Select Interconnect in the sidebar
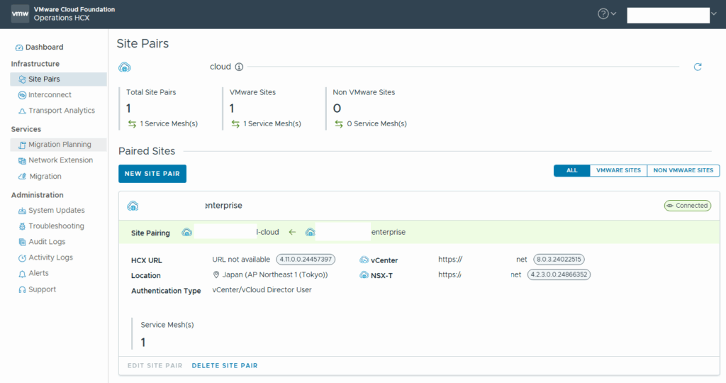This screenshot has width=726, height=383. pyautogui.click(x=50, y=95)
